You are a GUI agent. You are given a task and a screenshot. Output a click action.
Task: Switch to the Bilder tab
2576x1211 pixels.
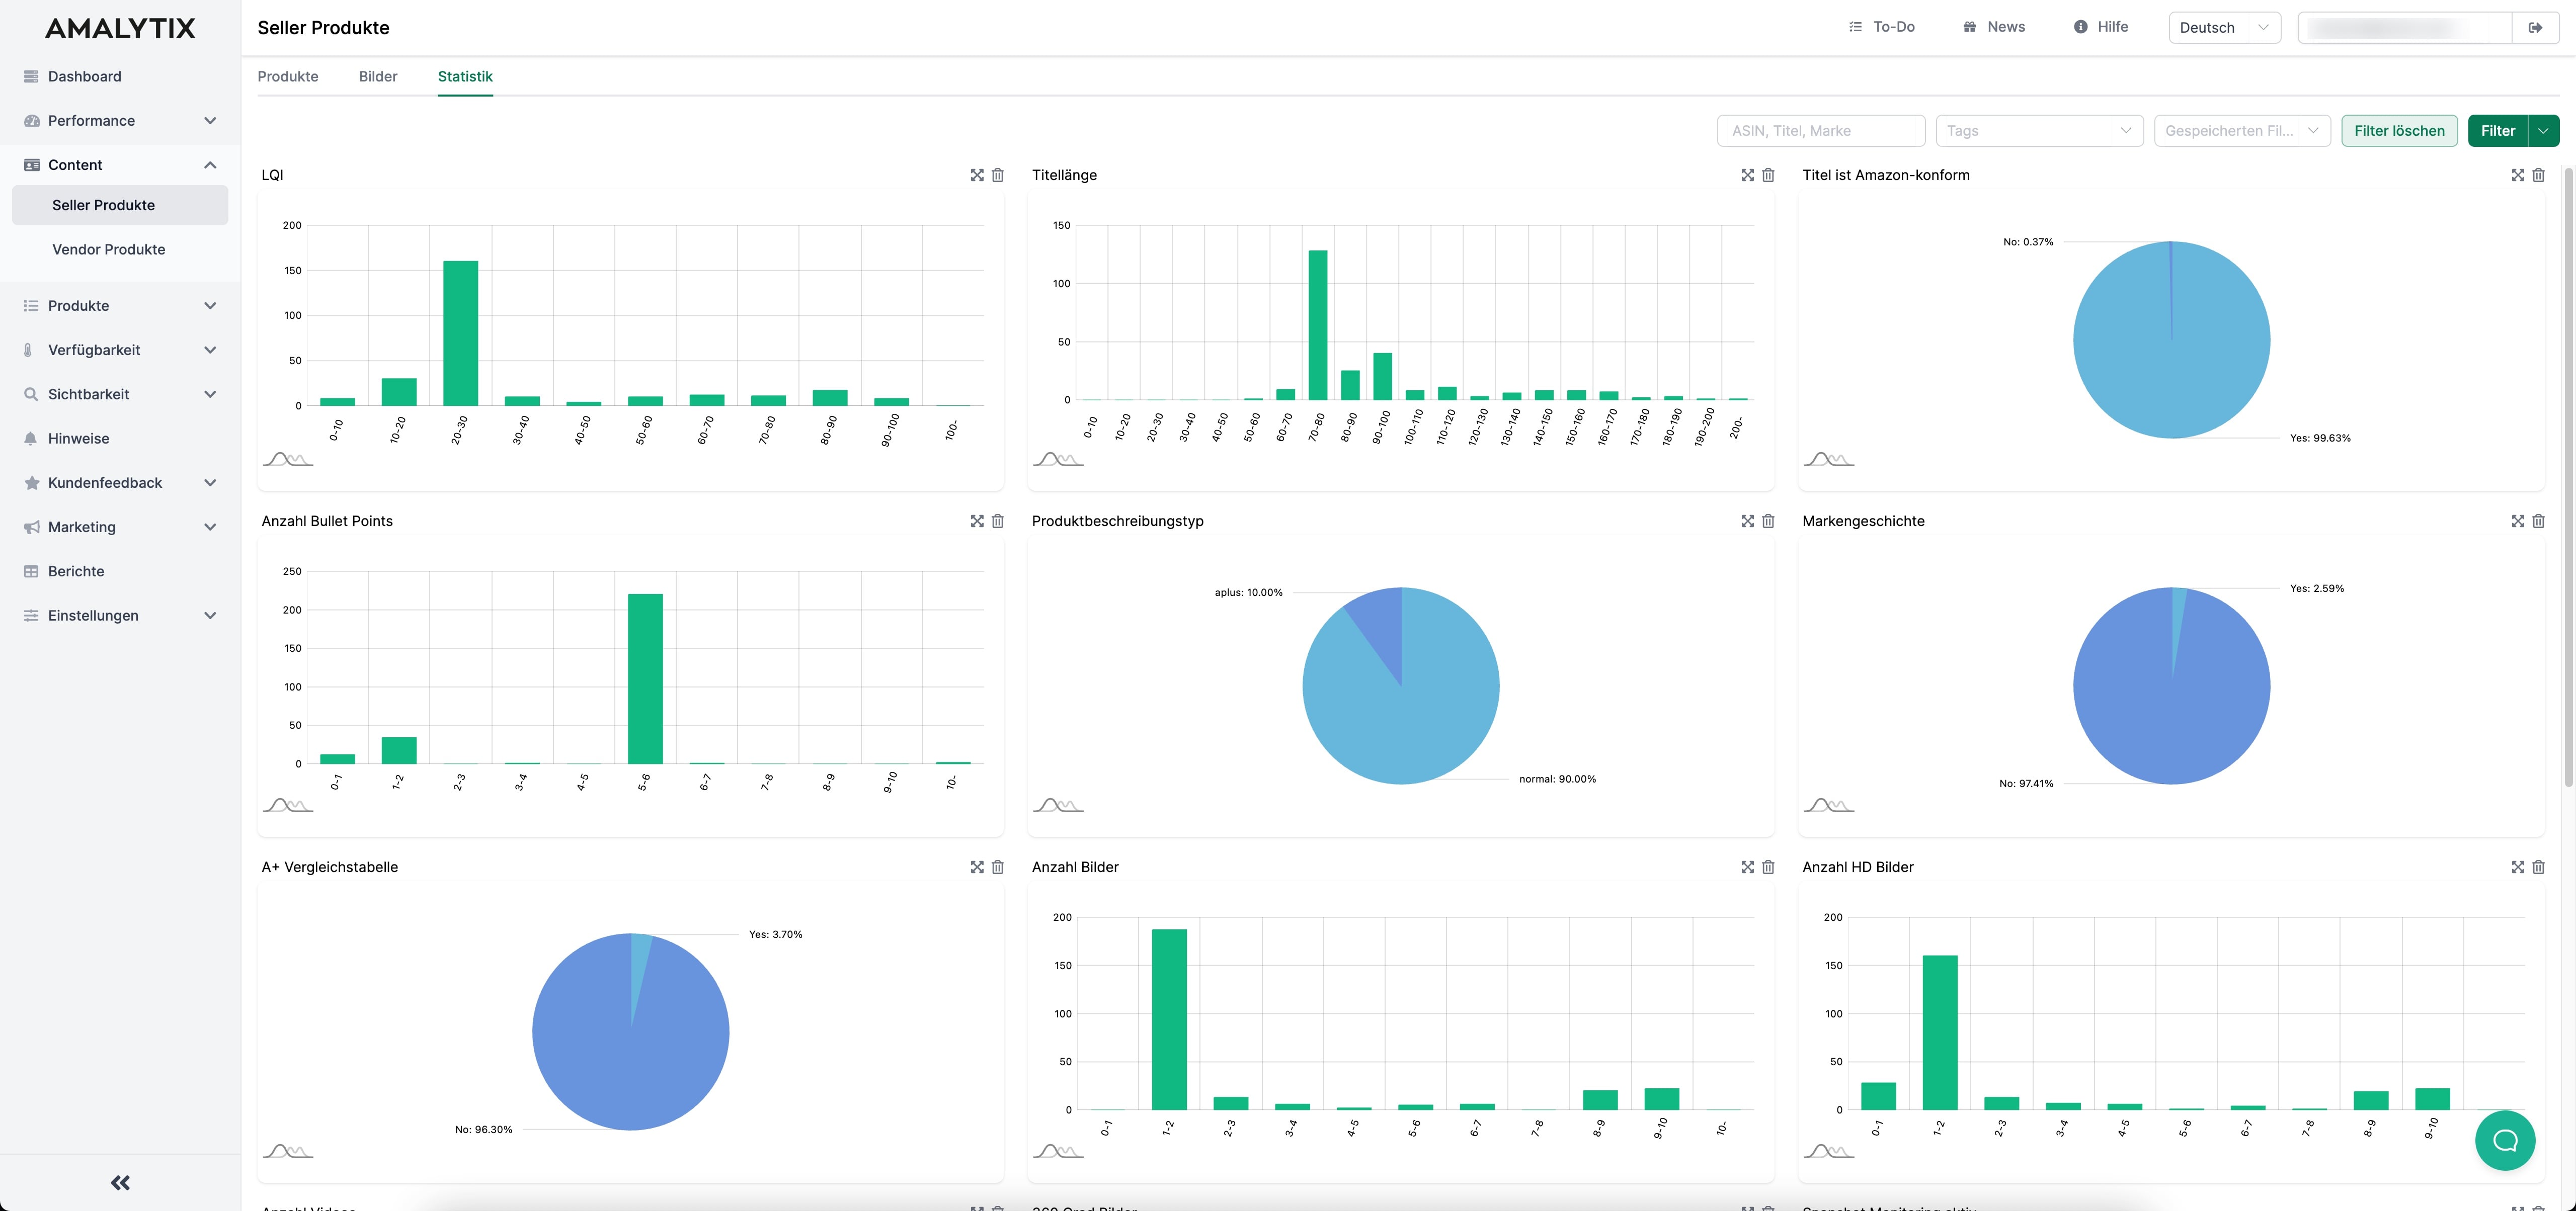(378, 77)
